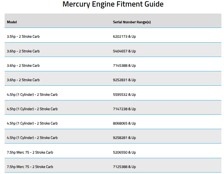
Task: Select the Serial Number Range(s) column header
Action: [x=132, y=22]
